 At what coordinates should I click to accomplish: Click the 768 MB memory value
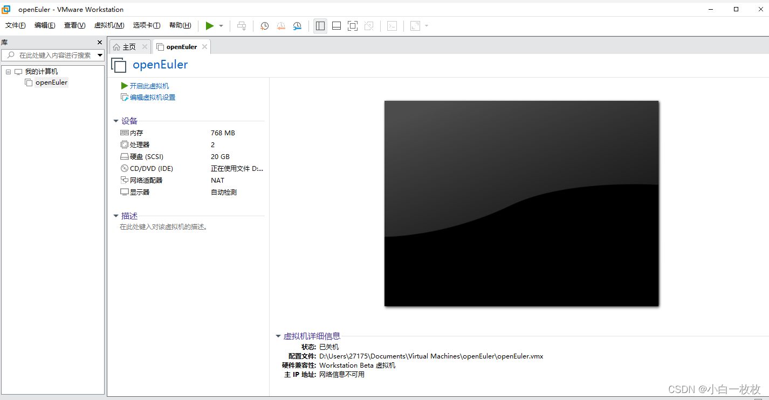coord(223,133)
